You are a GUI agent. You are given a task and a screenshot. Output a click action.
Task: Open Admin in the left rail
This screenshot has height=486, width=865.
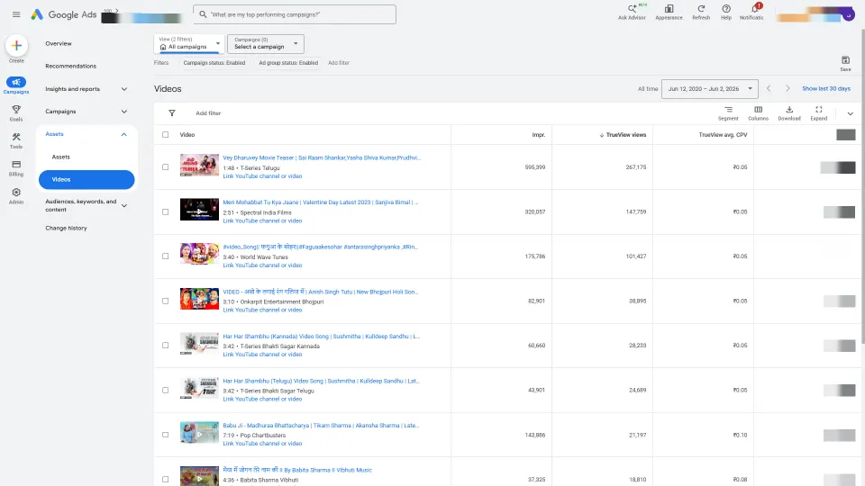point(16,196)
